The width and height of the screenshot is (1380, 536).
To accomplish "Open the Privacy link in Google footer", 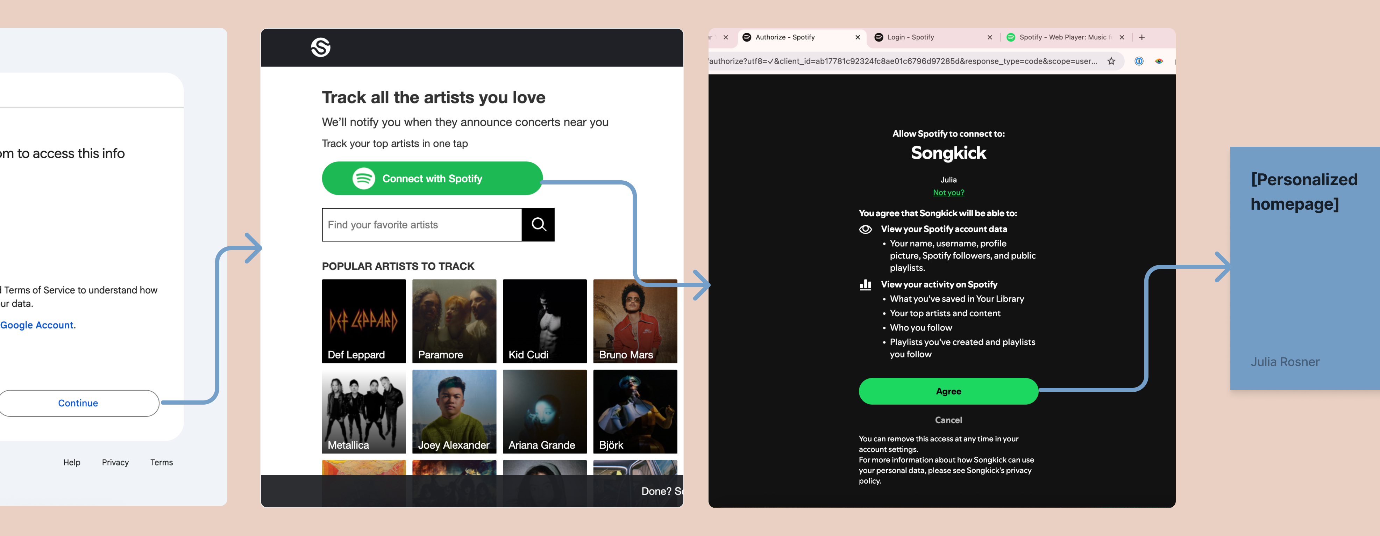I will click(x=115, y=462).
